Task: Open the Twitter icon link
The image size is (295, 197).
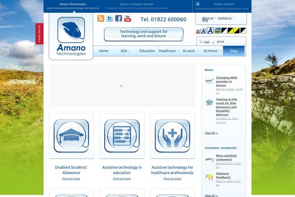Action: coord(110,19)
